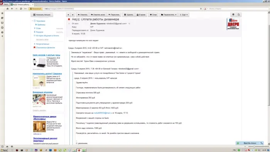Click В архив archive button
This screenshot has height=152, width=270.
(141, 15)
